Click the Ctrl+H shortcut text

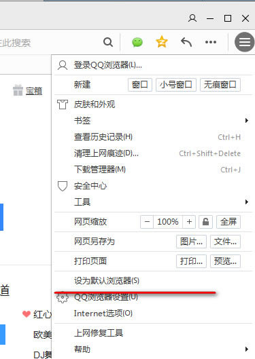point(229,137)
